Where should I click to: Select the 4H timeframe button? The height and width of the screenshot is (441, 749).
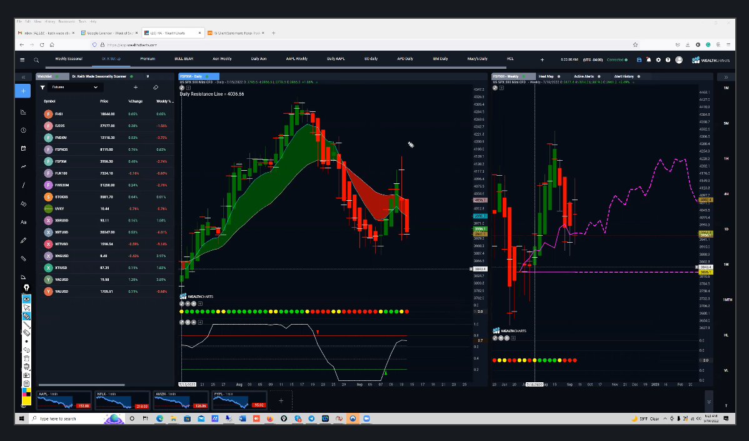[726, 194]
